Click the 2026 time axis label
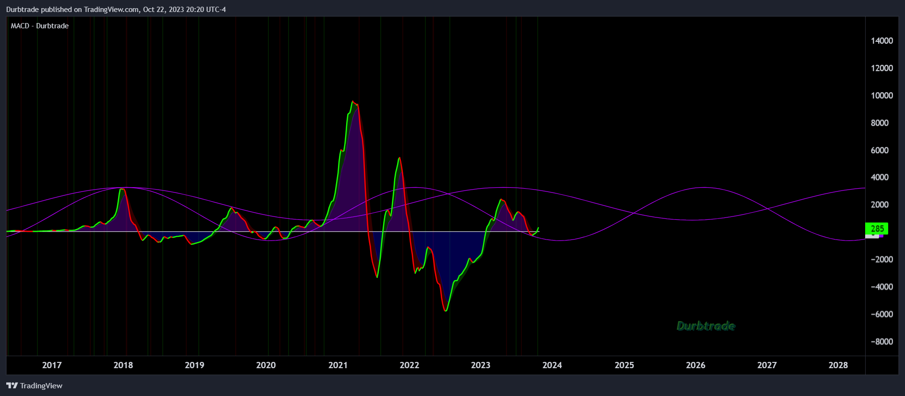This screenshot has height=396, width=905. pos(696,365)
